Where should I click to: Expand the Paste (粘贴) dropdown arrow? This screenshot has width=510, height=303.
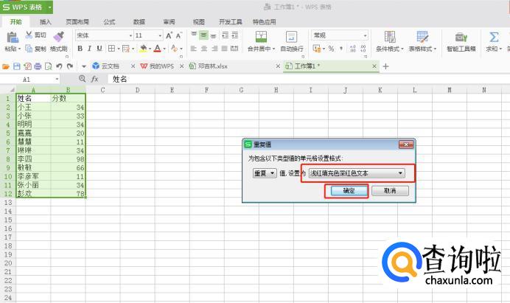point(19,49)
